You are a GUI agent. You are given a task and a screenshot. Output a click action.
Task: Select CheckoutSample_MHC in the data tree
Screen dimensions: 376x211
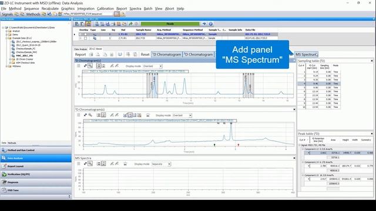[x=26, y=52]
